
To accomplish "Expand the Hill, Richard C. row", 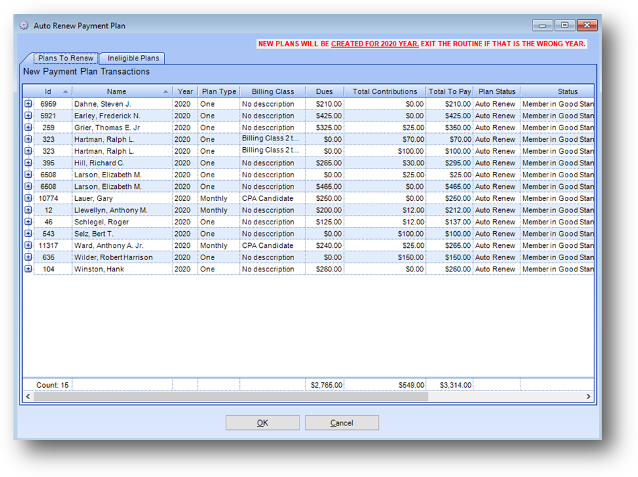I will click(x=28, y=163).
